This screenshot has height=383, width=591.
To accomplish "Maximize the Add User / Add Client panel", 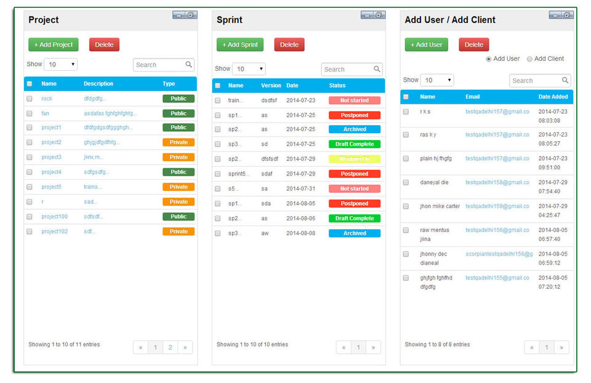I will (x=567, y=15).
